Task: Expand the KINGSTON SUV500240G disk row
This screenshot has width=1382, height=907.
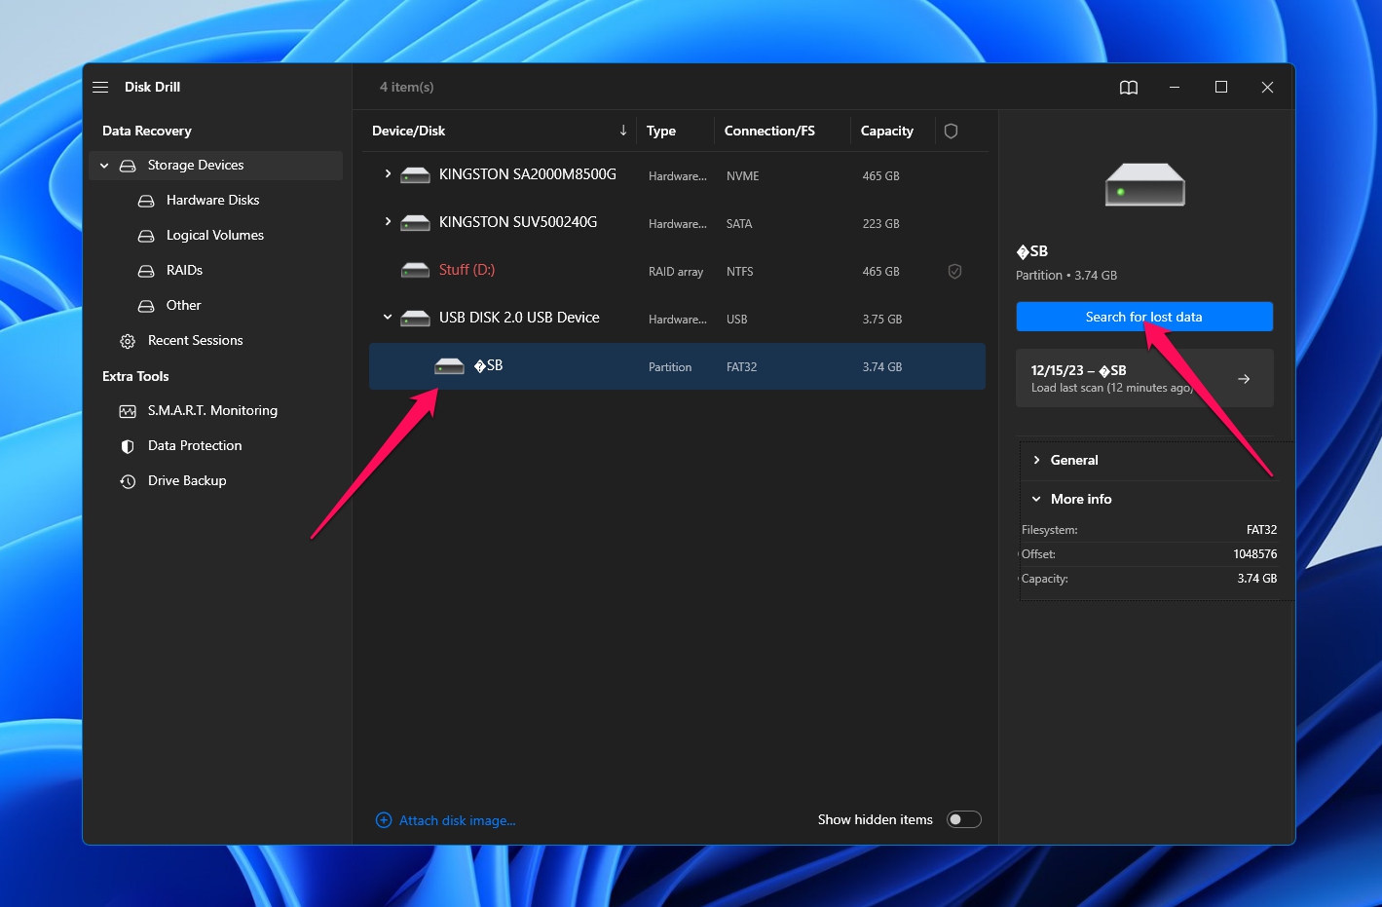Action: [388, 222]
